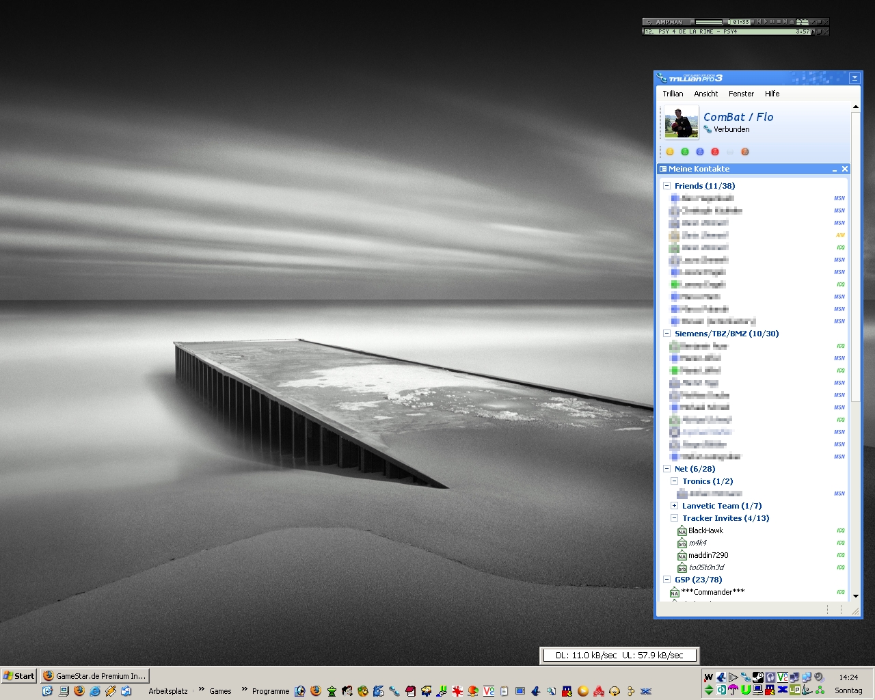Open the Ansicht menu in Trillian
This screenshot has height=700, width=875.
pyautogui.click(x=705, y=94)
